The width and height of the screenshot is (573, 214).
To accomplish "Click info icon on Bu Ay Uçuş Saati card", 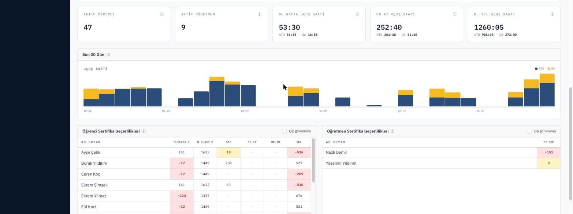I will 455,14.
